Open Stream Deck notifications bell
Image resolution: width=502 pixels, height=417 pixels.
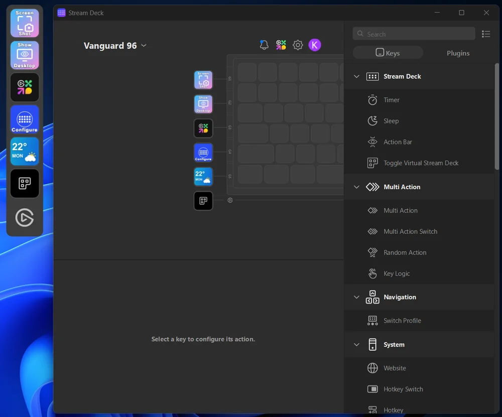pyautogui.click(x=264, y=45)
